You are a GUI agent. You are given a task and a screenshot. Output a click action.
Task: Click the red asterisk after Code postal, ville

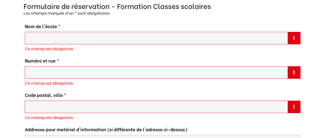tap(65, 95)
